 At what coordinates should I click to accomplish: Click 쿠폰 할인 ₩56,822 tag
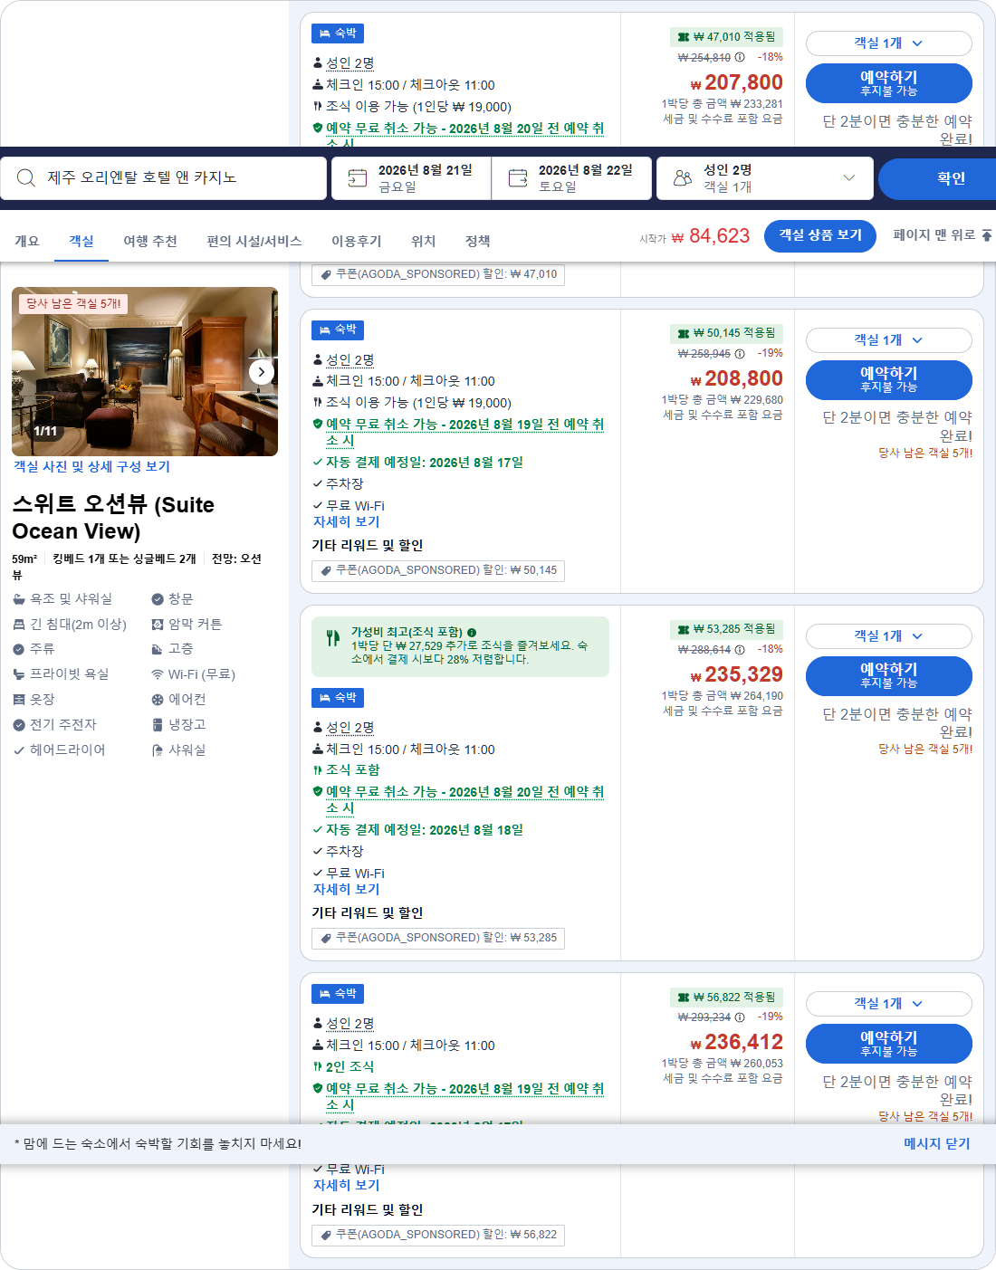tap(438, 1235)
